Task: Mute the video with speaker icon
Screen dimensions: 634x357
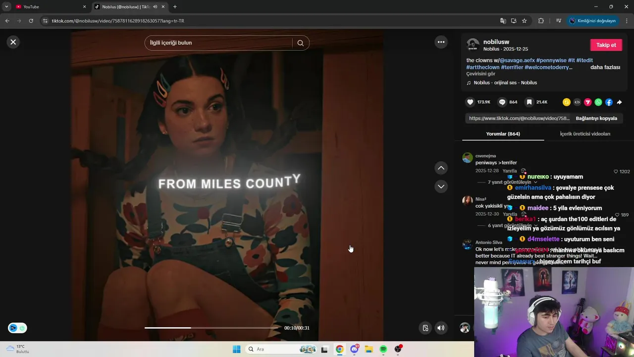Action: click(440, 328)
